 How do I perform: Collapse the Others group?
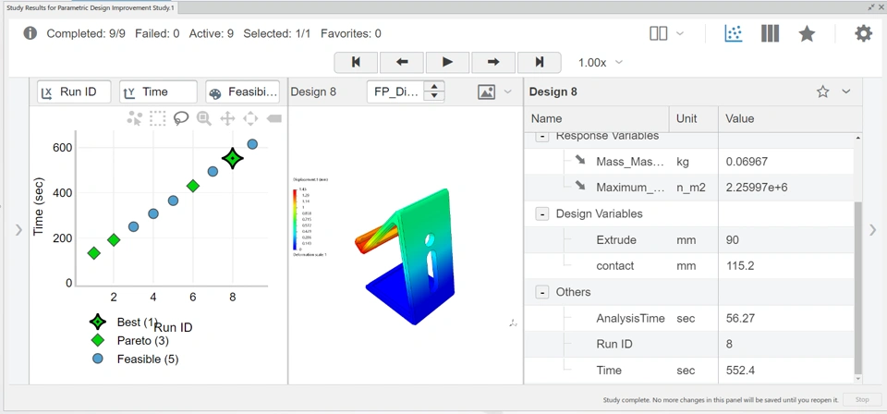[x=541, y=292]
